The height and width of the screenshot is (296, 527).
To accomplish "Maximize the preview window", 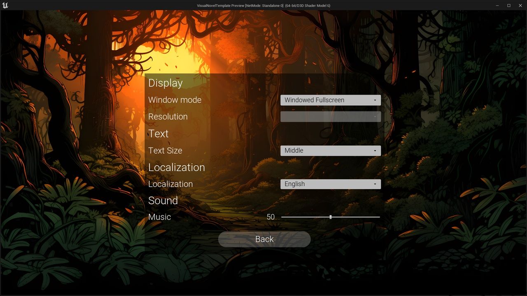I will 508,5.
